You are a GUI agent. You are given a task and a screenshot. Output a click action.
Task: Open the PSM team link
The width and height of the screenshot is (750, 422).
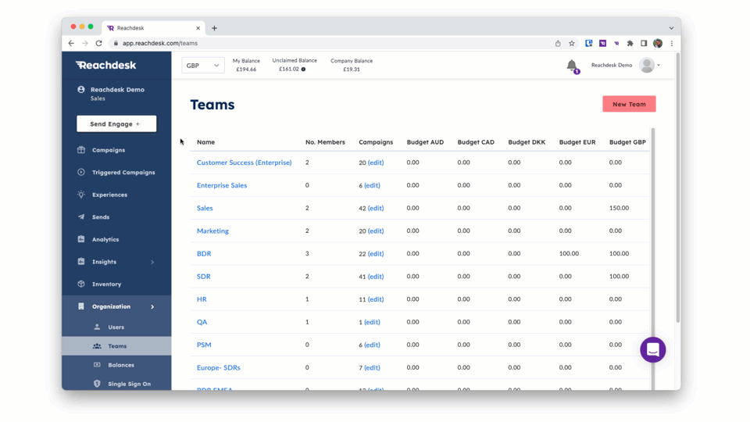(204, 345)
